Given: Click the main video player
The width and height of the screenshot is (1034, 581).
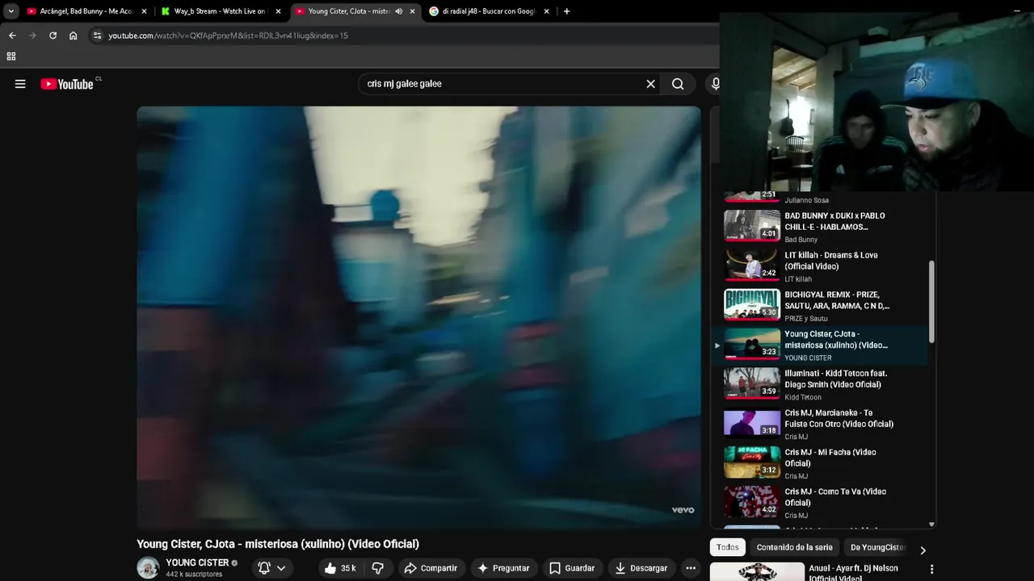Looking at the screenshot, I should click(x=418, y=317).
